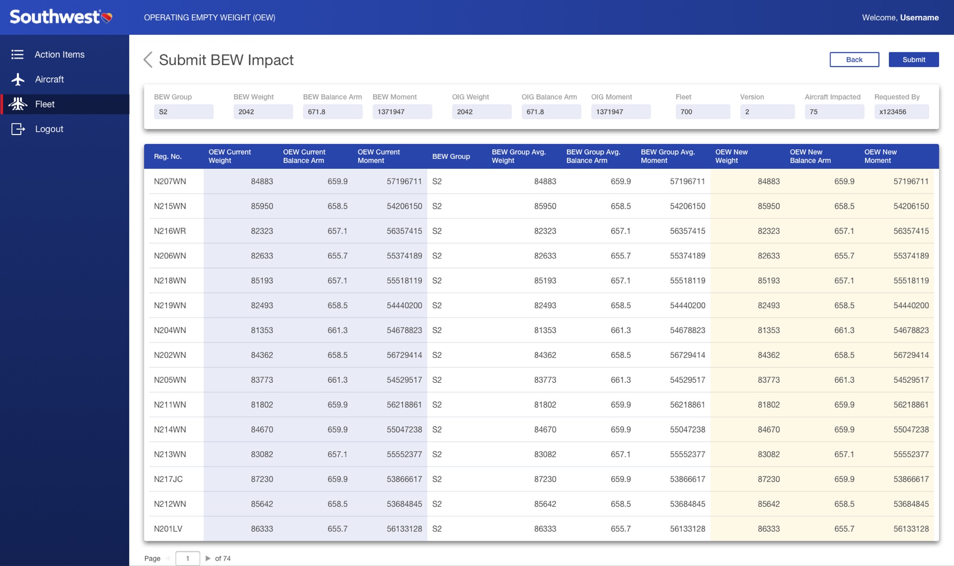Click the Southwest heart logo

tap(107, 17)
